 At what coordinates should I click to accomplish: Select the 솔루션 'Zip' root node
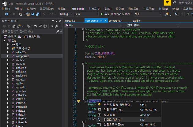[x=24, y=37]
